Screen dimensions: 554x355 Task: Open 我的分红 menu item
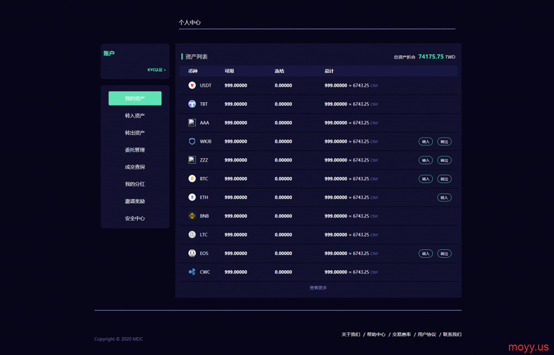click(x=135, y=184)
